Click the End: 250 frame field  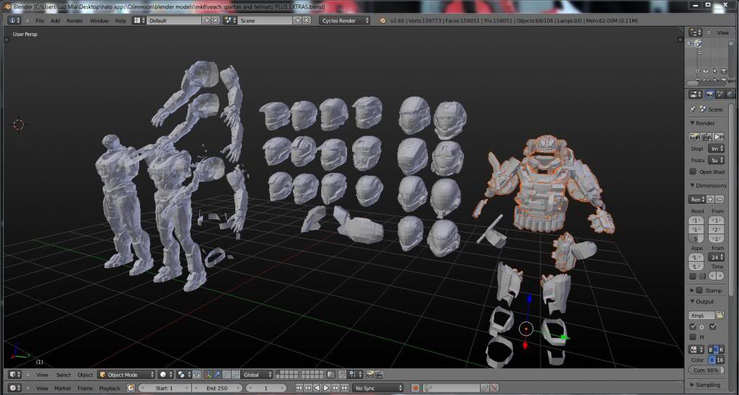[217, 388]
